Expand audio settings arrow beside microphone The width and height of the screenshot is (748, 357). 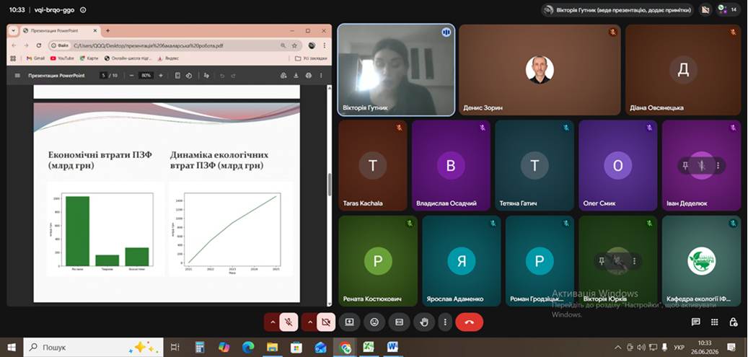[x=273, y=322]
